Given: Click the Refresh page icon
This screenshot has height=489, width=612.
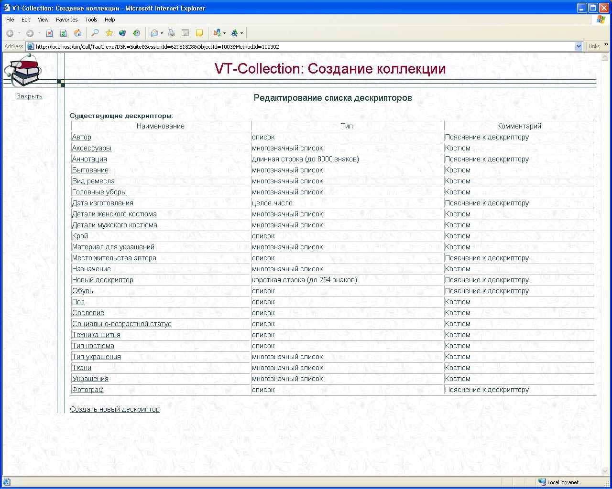Looking at the screenshot, I should (63, 33).
